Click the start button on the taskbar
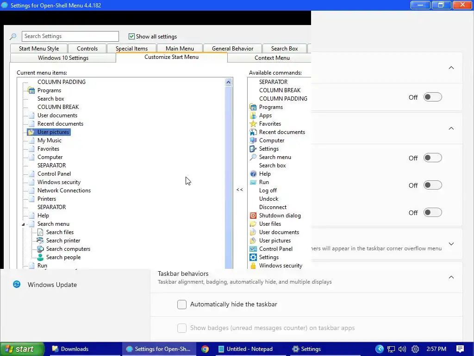 tap(22, 349)
